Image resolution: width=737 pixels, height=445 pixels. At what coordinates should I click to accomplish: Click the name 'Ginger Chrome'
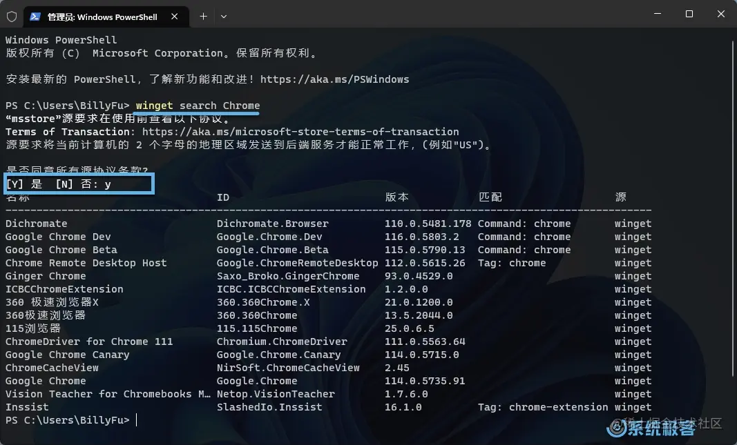tap(46, 276)
